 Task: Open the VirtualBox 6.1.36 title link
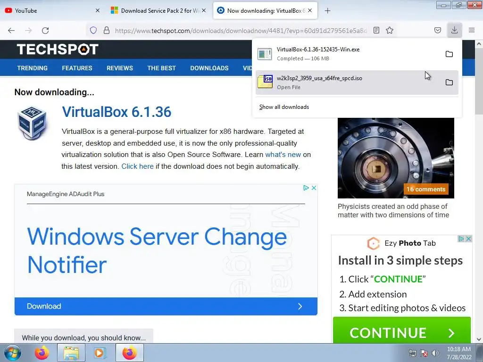tap(117, 112)
